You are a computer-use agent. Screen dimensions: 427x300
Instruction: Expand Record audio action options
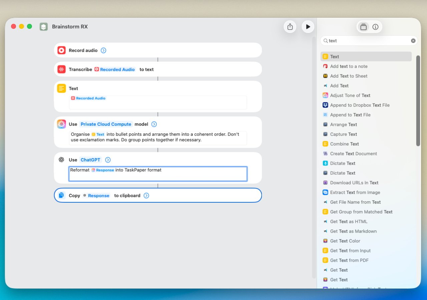click(103, 50)
